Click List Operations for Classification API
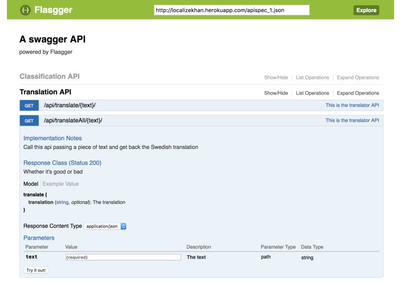This screenshot has width=401, height=285. point(312,77)
